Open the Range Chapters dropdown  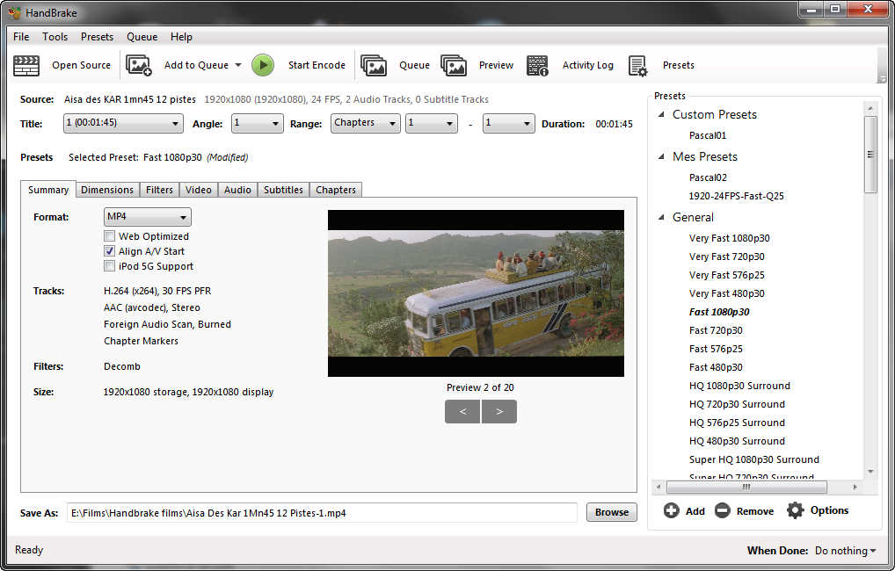[x=366, y=123]
